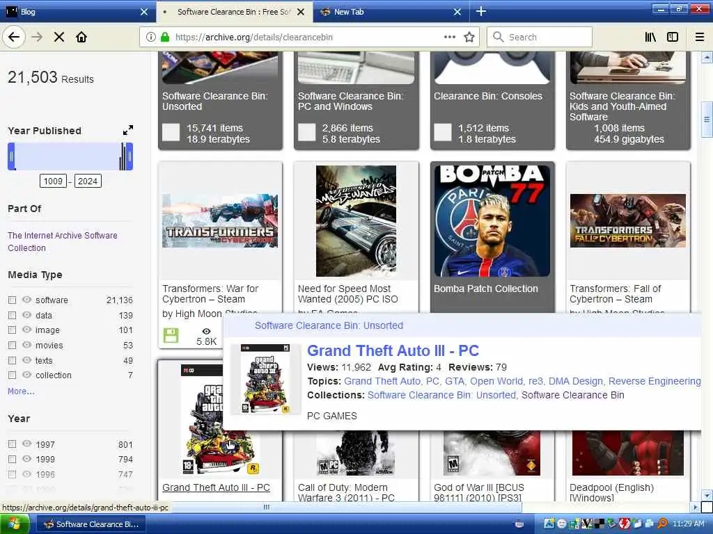
Task: Show site information icon in address bar
Action: coord(150,38)
